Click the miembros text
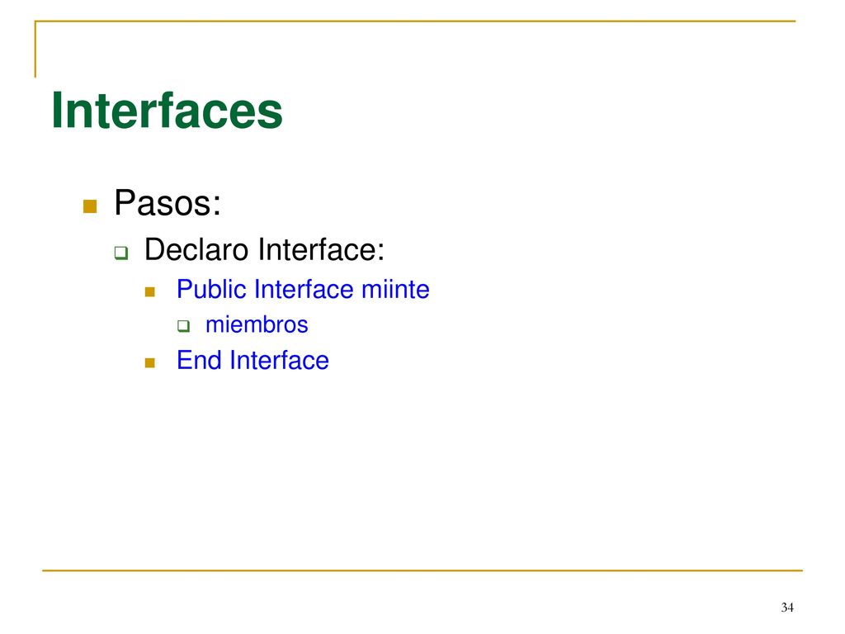Viewport: 845px width, 634px height. (x=257, y=325)
